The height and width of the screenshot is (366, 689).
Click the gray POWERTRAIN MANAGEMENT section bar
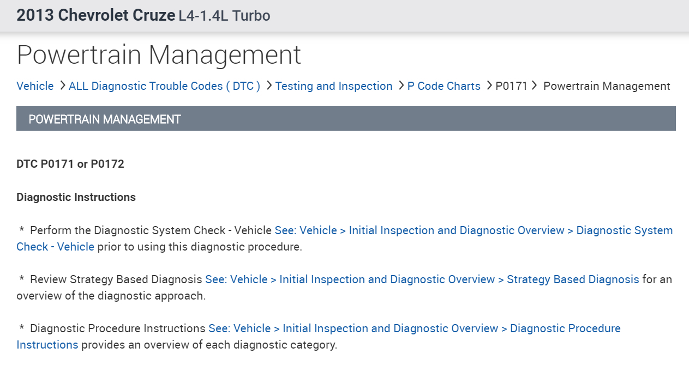point(346,119)
